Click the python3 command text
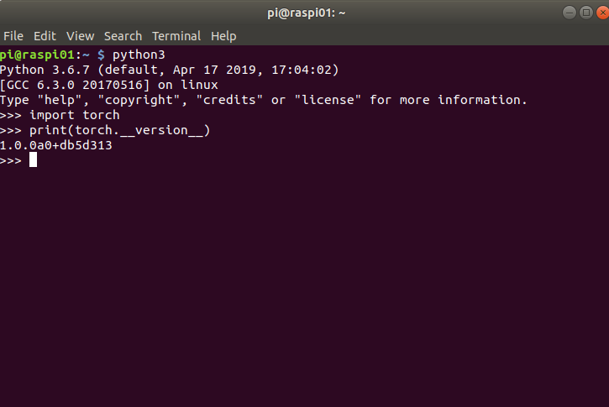The width and height of the screenshot is (609, 407). [139, 55]
